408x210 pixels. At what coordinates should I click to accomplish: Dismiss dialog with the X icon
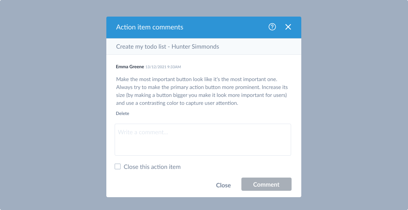288,27
